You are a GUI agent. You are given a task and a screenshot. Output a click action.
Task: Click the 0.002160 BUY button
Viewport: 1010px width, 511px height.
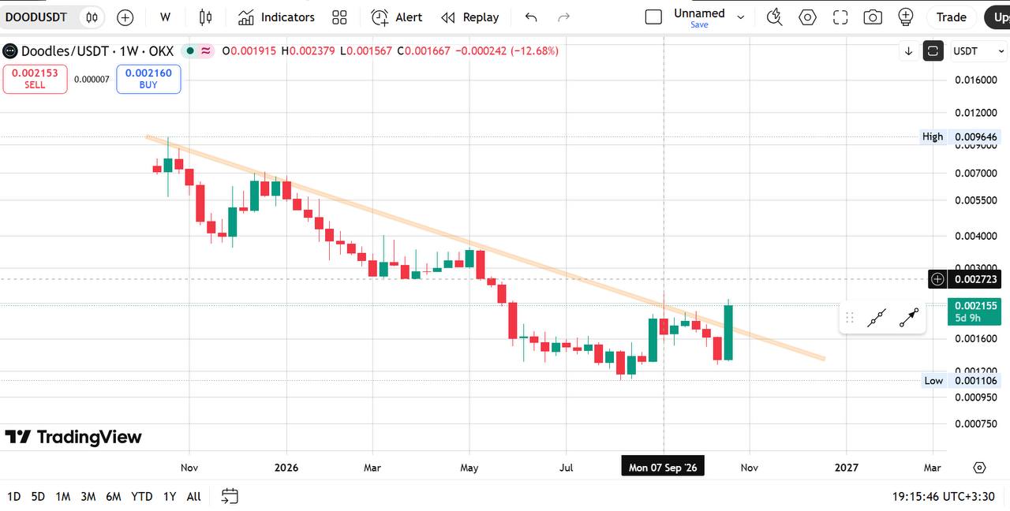click(148, 79)
